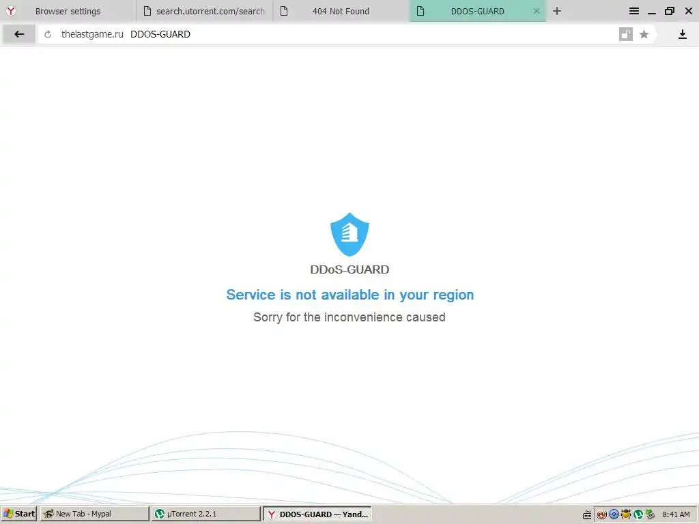Open µTorrent from the green tray icon
The width and height of the screenshot is (699, 524).
tap(638, 514)
